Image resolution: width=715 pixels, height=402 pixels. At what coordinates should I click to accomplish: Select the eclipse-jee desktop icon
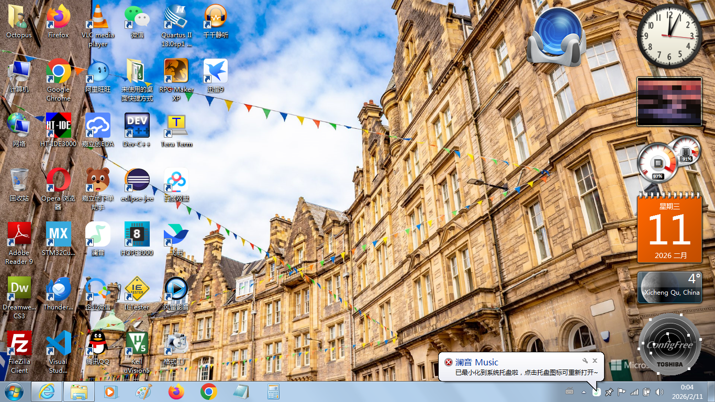point(137,181)
